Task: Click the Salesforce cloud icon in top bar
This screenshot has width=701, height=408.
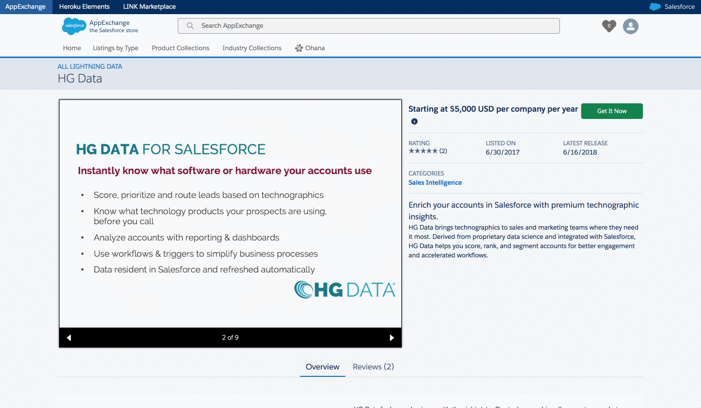Action: (655, 7)
